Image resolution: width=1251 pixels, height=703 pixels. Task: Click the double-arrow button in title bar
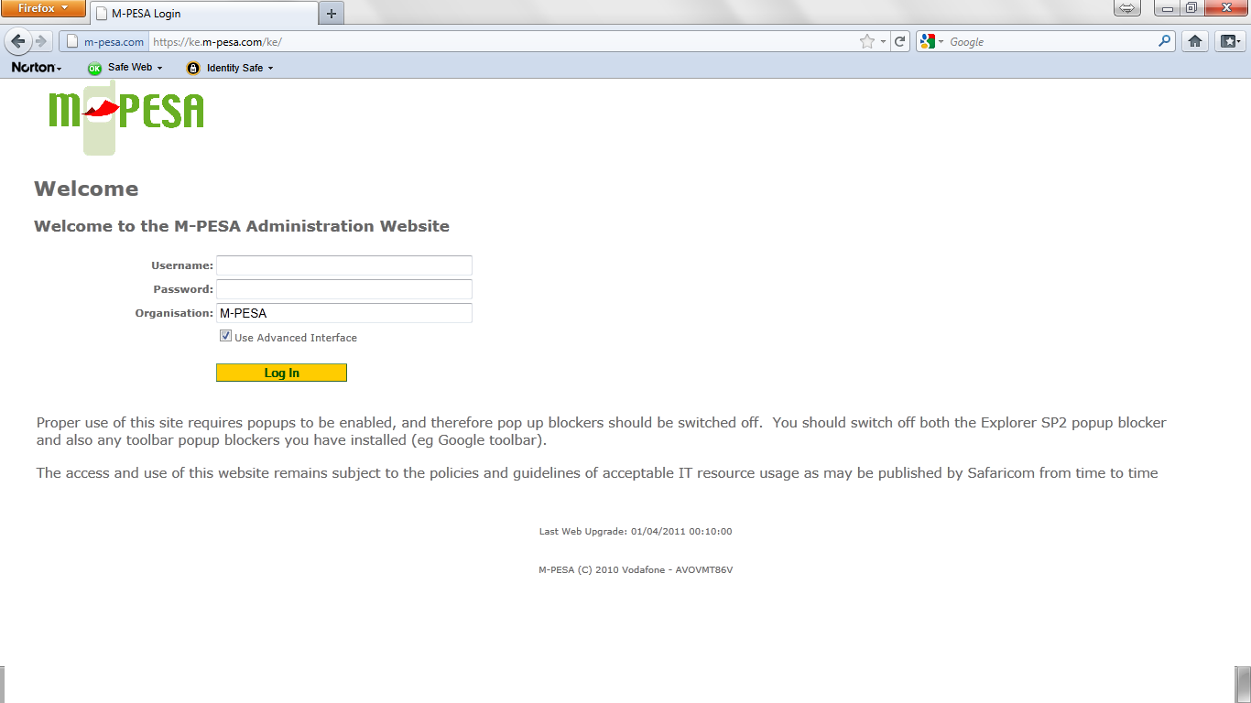1127,8
